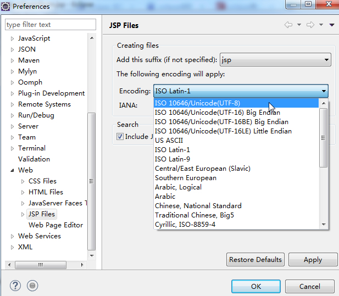Expand the Mylyn tree node
Screen dimensions: 339x296
click(12, 72)
